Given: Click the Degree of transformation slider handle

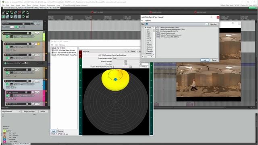Looking at the screenshot, I should coord(130,67).
